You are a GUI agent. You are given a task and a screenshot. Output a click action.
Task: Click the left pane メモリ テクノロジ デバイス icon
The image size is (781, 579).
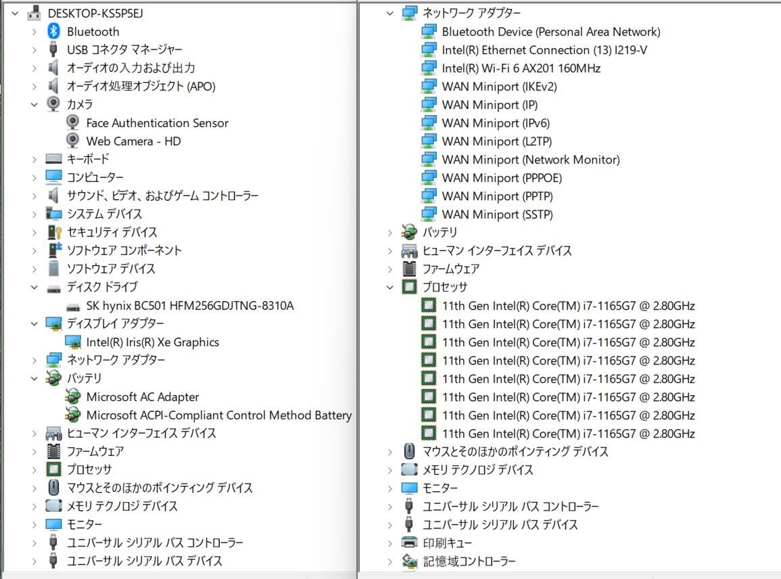53,506
